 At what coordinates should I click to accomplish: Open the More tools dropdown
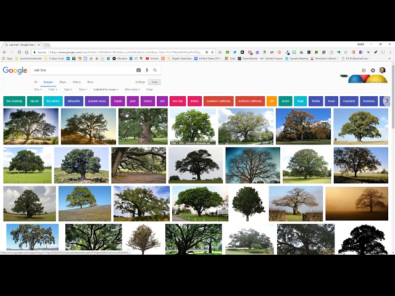click(132, 89)
